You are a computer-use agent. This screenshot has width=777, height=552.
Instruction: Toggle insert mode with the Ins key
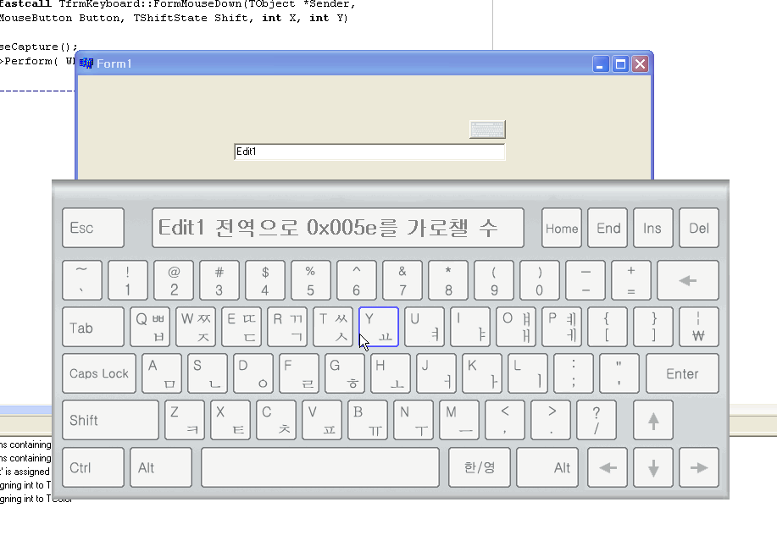[x=652, y=228]
